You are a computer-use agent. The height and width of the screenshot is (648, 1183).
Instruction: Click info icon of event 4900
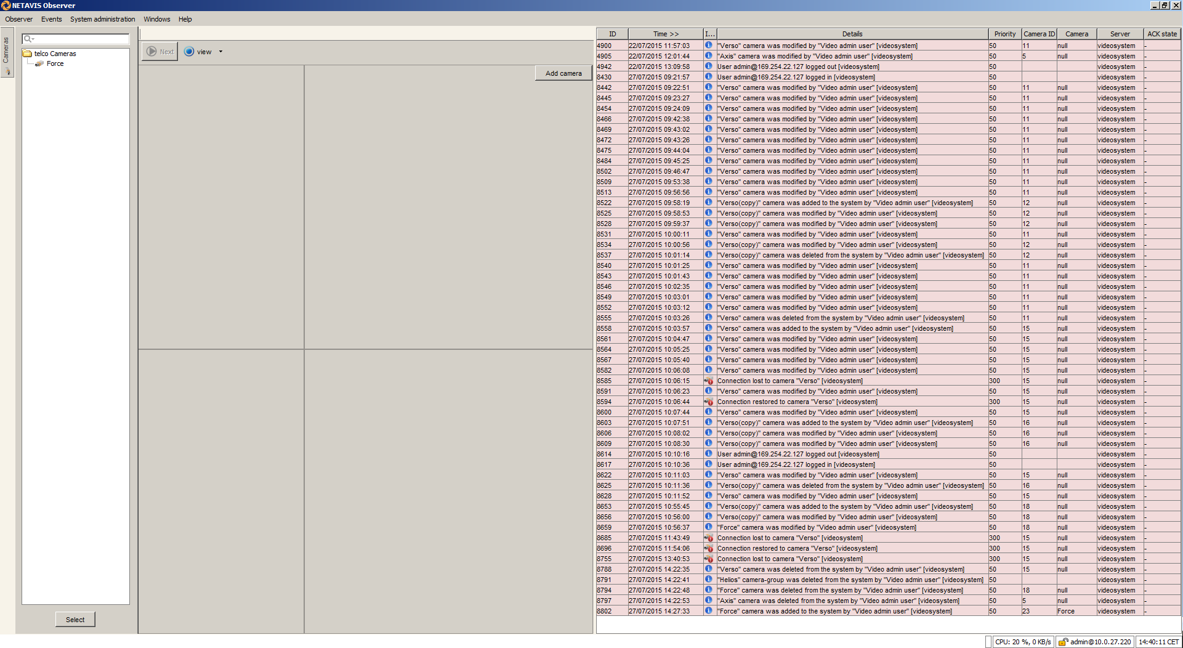(709, 46)
